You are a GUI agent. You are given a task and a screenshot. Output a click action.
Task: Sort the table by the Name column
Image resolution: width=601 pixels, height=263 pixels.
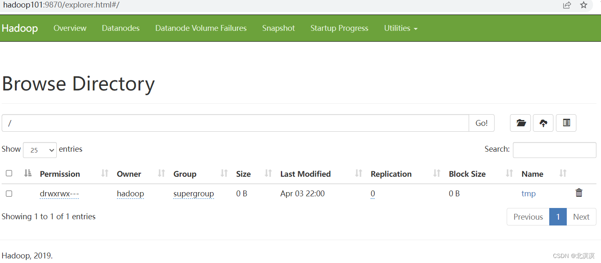pos(532,174)
